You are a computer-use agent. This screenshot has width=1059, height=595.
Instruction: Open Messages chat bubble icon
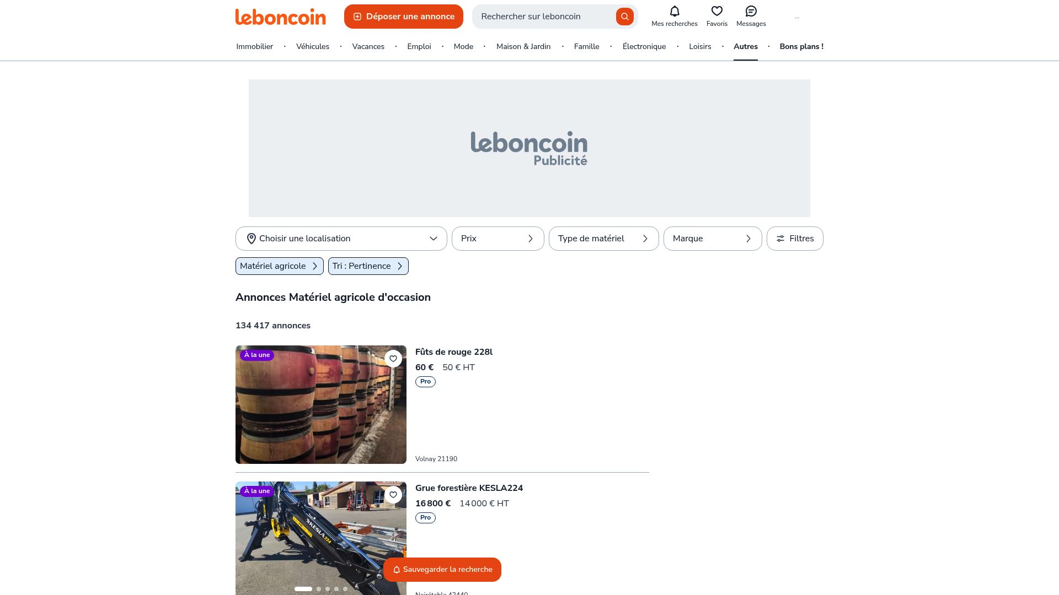tap(751, 11)
